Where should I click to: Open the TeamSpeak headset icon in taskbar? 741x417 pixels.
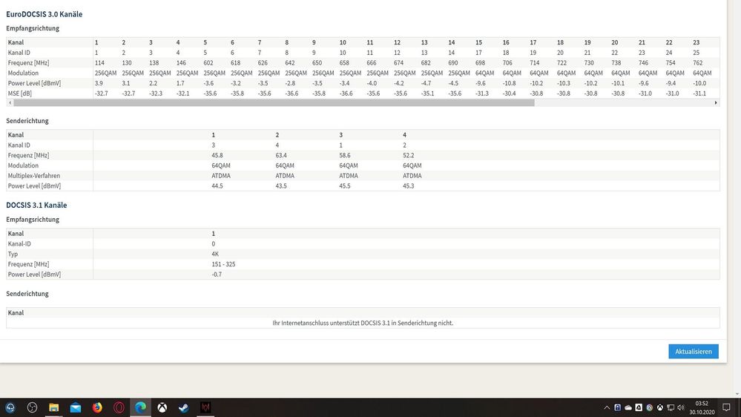tap(10, 407)
